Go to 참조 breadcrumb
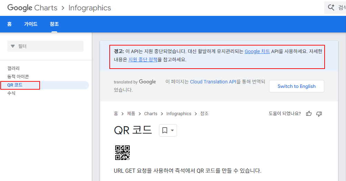This screenshot has height=181, width=346. click(x=204, y=113)
